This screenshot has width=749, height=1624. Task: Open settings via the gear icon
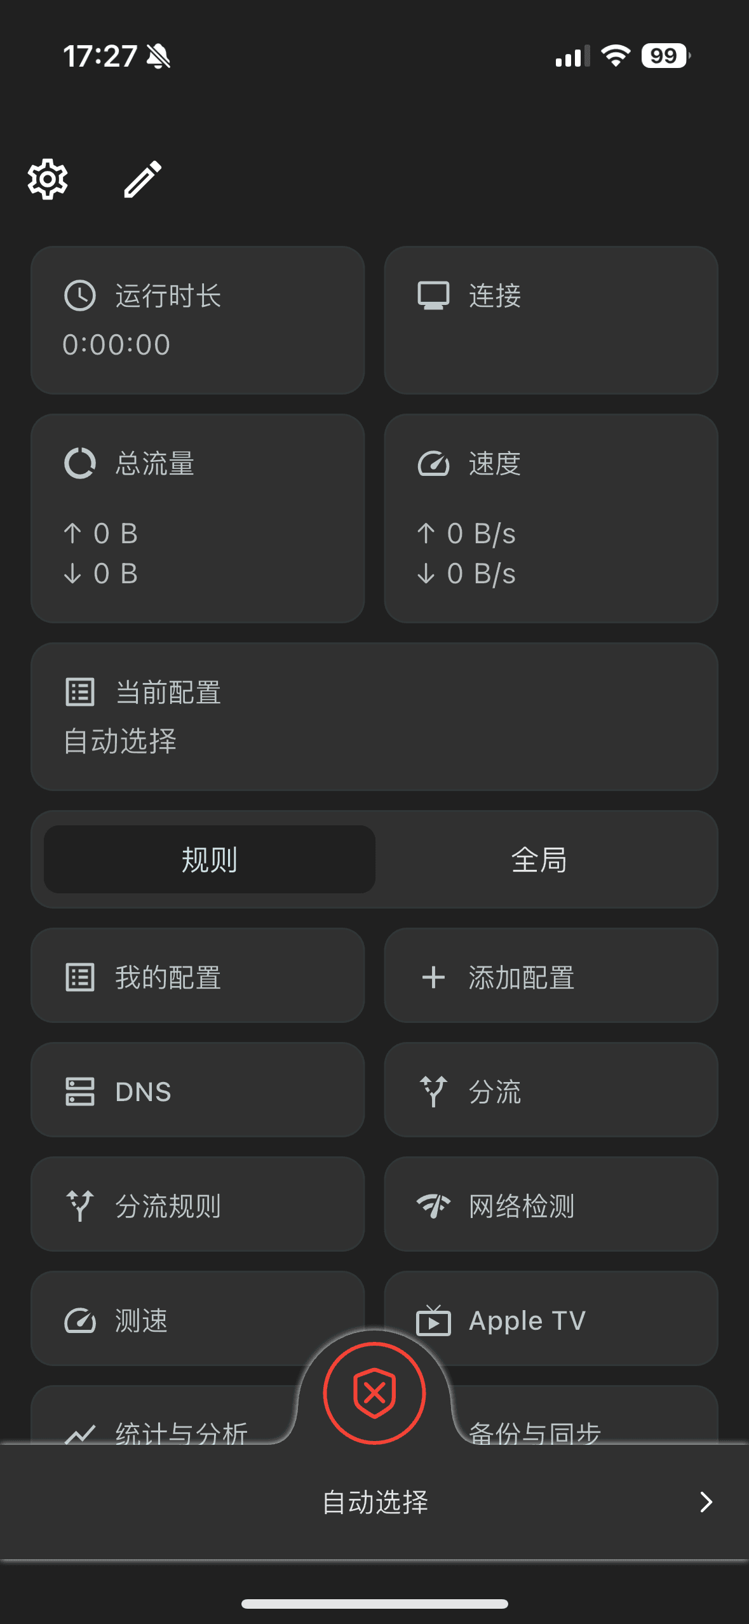click(x=48, y=179)
